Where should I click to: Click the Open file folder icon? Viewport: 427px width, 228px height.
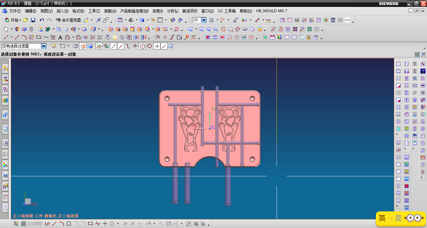25,20
